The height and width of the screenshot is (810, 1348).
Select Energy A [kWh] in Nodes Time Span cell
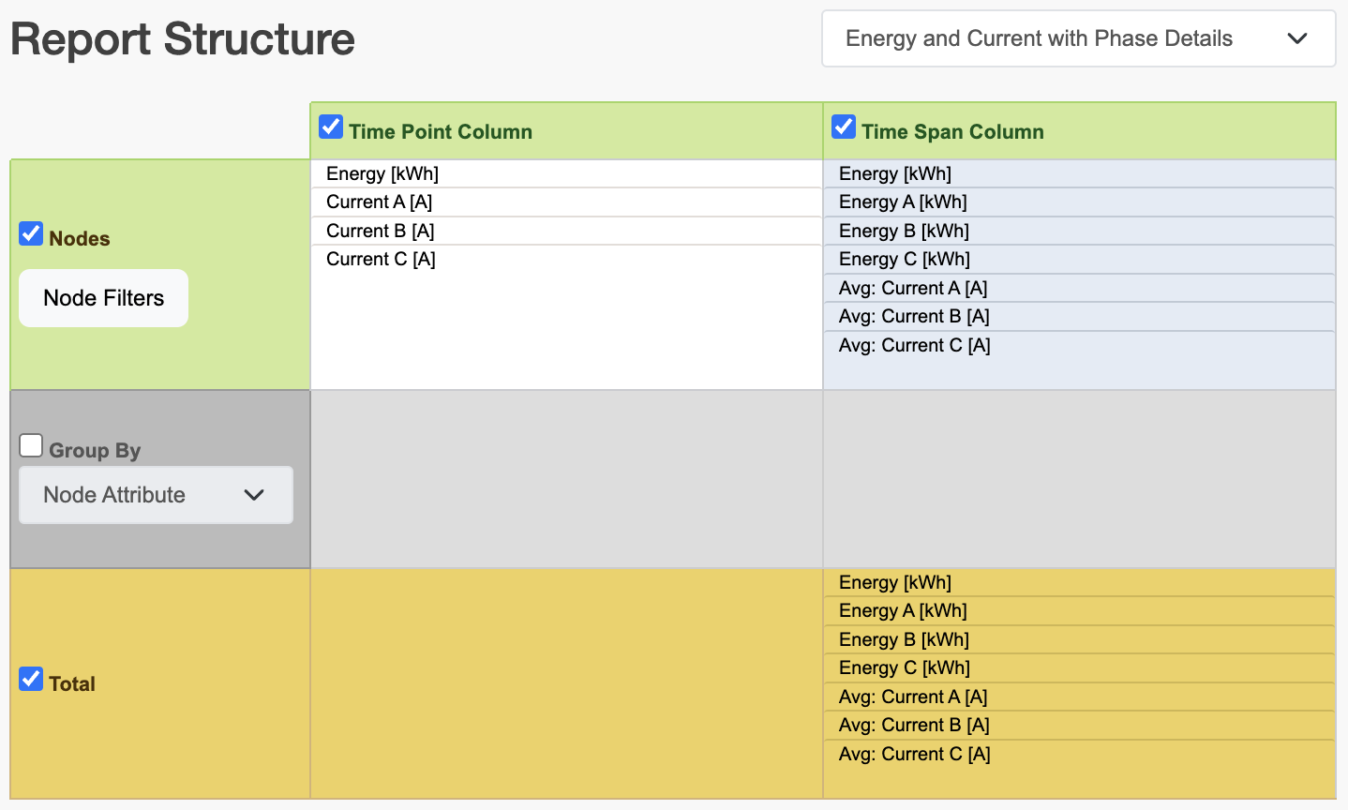point(903,202)
